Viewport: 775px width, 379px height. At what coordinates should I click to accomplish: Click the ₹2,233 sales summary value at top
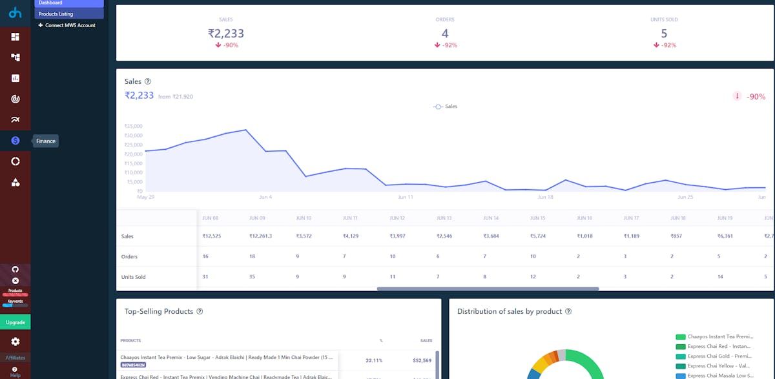coord(225,34)
